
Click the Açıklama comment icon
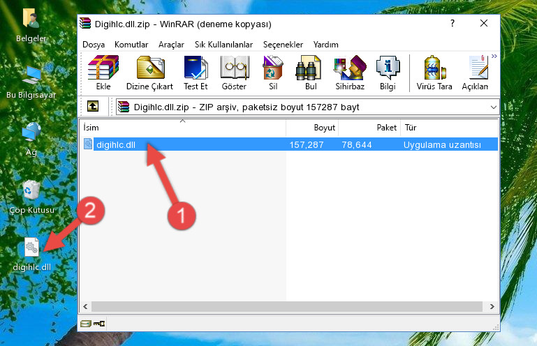[x=476, y=73]
